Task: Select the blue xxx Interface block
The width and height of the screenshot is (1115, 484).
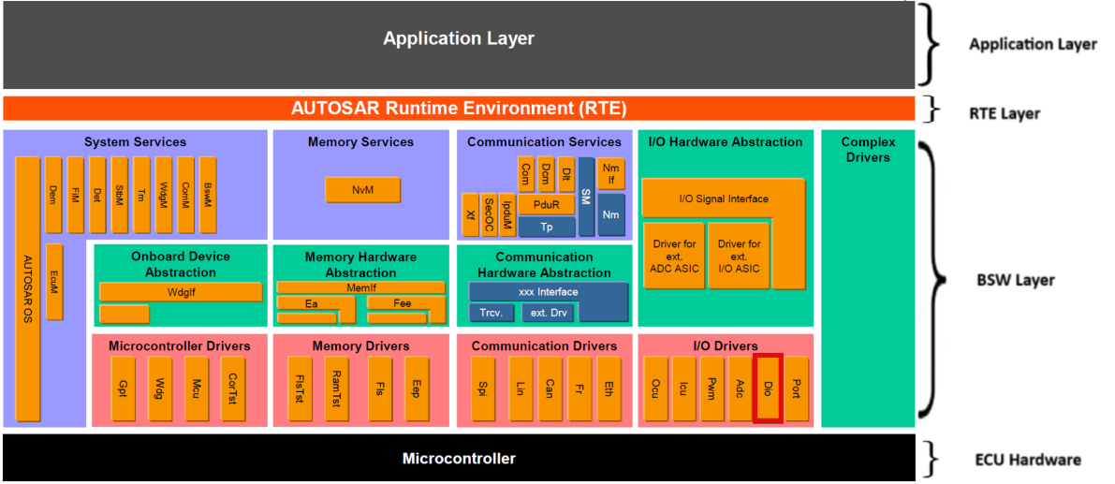Action: coord(548,292)
